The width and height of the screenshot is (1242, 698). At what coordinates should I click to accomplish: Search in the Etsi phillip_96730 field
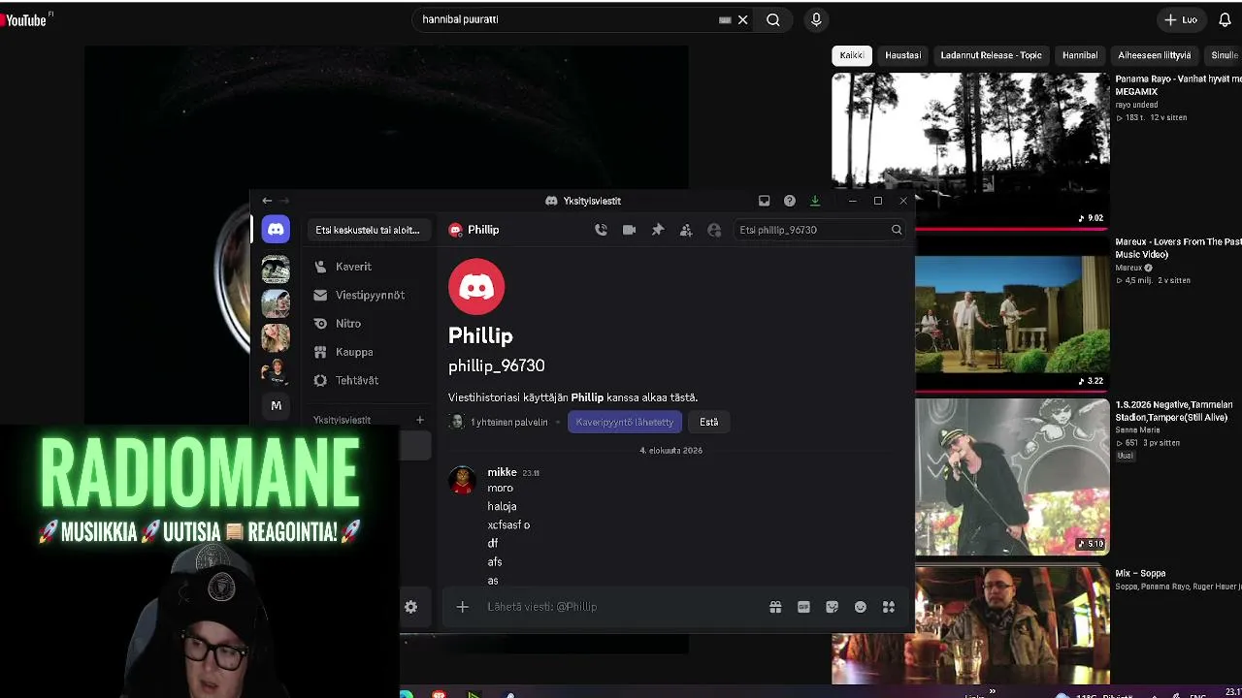(x=820, y=230)
